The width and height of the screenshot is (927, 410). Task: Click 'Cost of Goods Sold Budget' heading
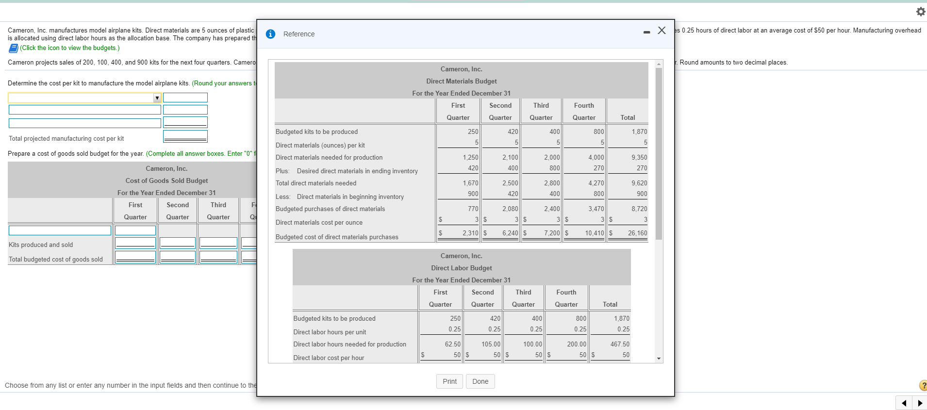pos(166,181)
